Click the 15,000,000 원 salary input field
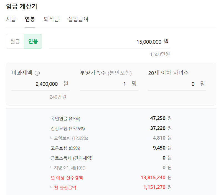This screenshot has height=195, width=221. [x=109, y=42]
